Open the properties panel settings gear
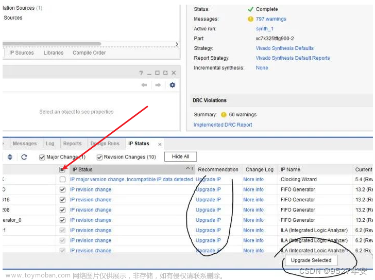 pos(172,85)
